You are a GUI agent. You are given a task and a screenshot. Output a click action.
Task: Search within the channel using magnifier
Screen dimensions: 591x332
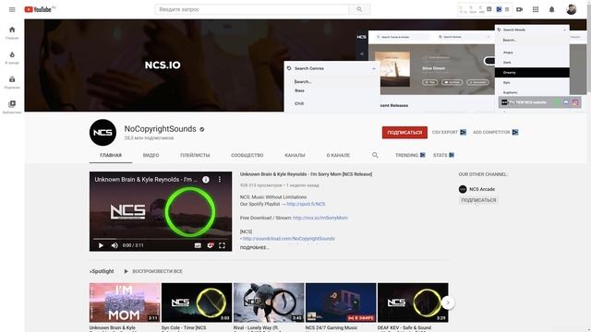tap(375, 155)
